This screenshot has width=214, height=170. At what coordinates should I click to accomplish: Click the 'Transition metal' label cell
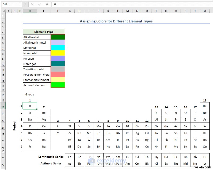point(37,69)
